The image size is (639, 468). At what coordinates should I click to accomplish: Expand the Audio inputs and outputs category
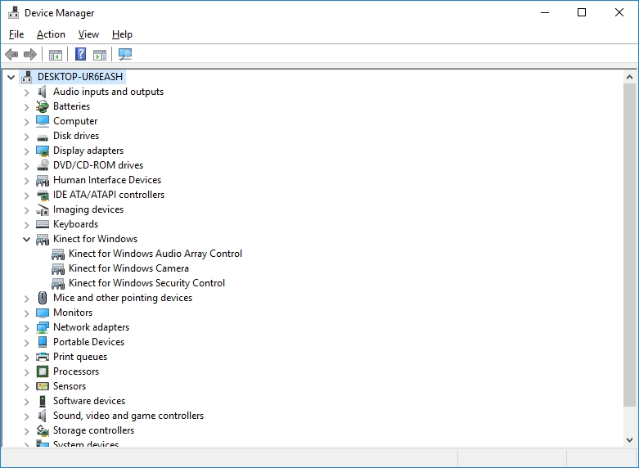tap(26, 92)
